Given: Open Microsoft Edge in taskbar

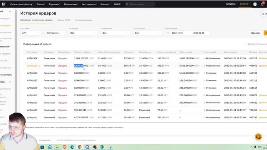Looking at the screenshot, I should click(72, 147).
